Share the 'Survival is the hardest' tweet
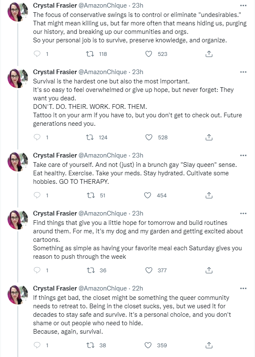Viewport: 255px width, 357px height. click(x=209, y=137)
